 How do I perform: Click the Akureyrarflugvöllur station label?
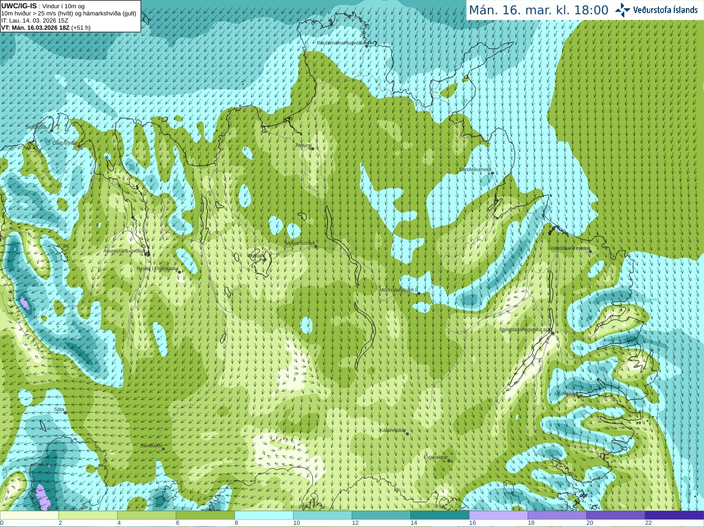124,251
